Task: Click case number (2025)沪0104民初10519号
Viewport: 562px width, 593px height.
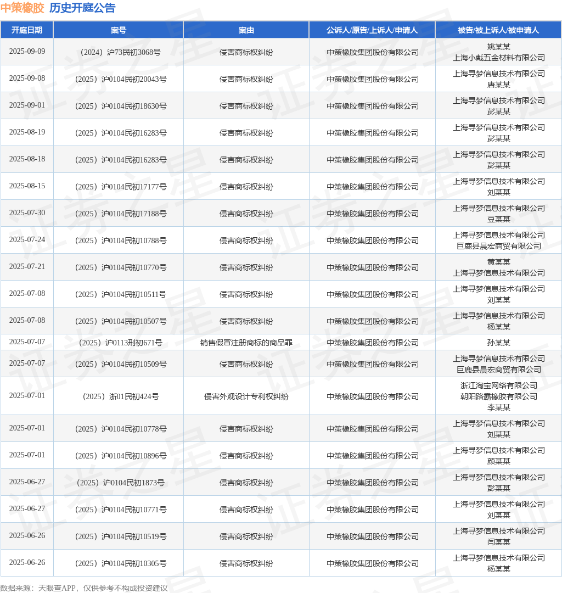Action: 119,536
